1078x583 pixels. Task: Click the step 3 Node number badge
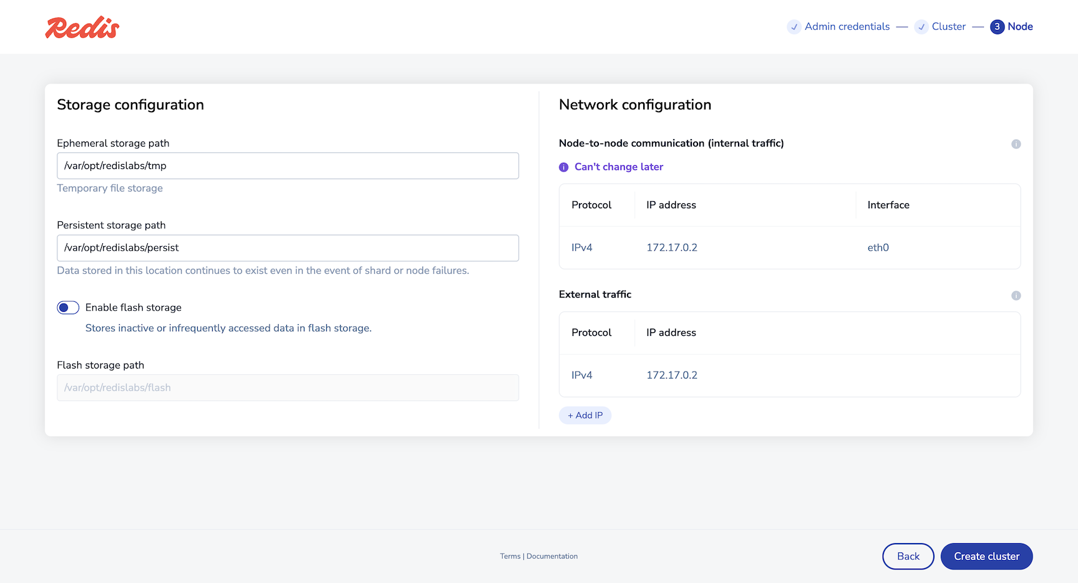(997, 27)
